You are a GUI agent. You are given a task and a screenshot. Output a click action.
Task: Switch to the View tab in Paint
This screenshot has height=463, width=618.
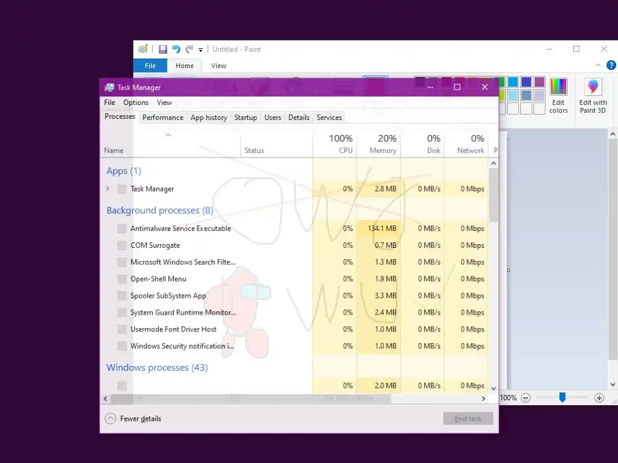[218, 66]
